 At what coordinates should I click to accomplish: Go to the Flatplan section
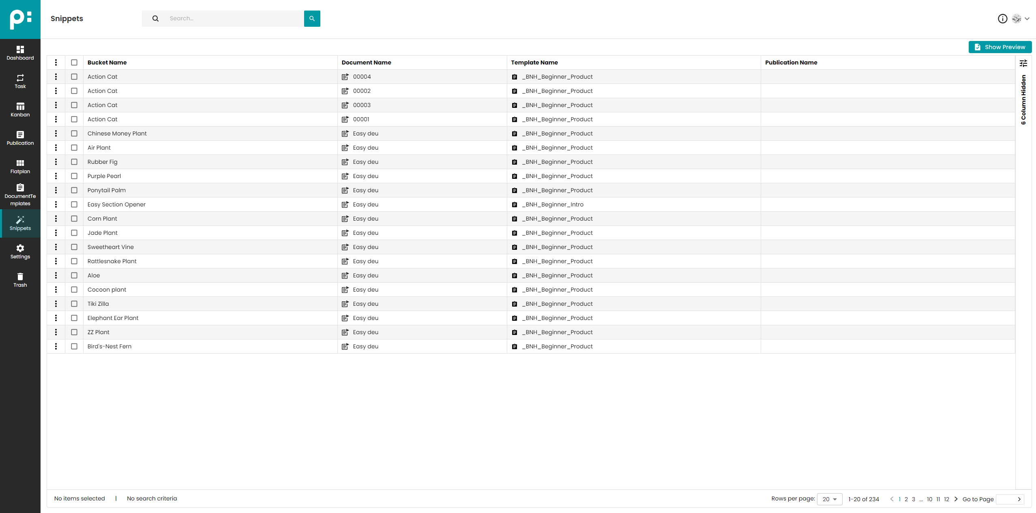pyautogui.click(x=20, y=166)
